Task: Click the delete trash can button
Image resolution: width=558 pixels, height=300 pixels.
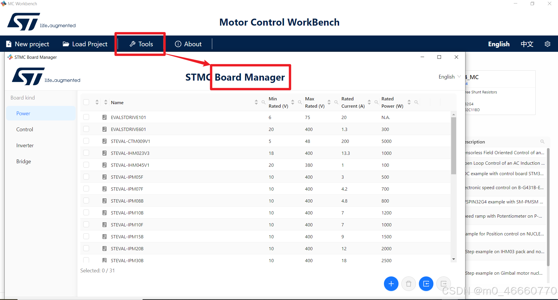Action: (x=408, y=284)
